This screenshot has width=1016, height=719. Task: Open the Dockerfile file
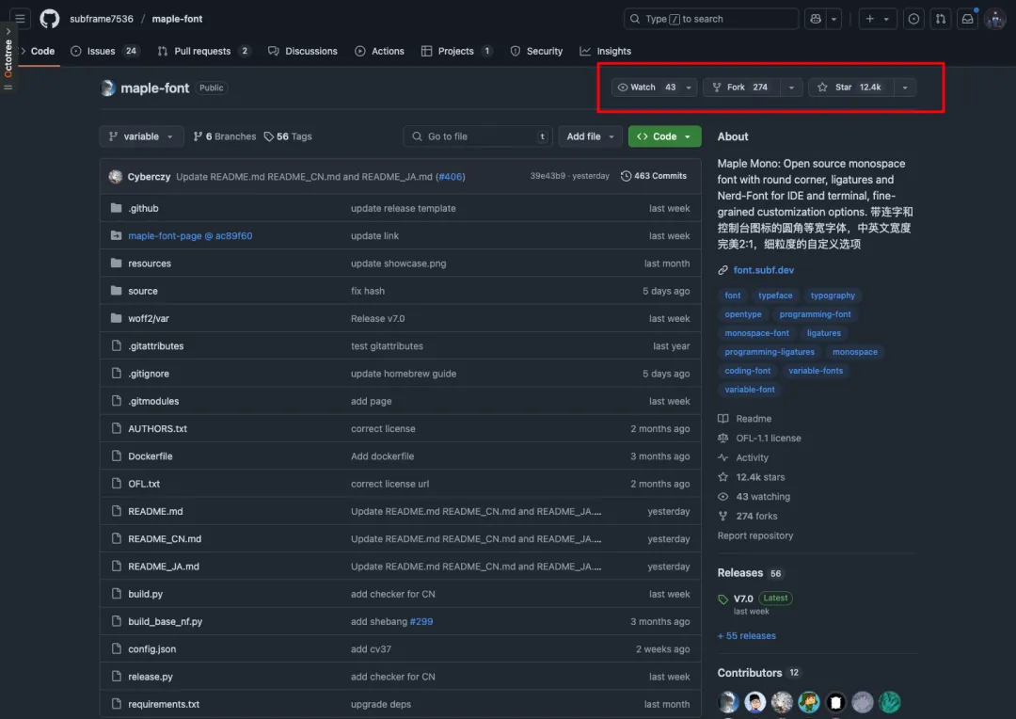(151, 456)
